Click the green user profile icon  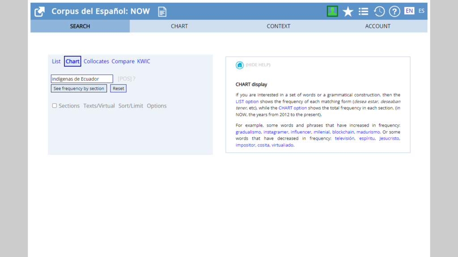point(332,12)
